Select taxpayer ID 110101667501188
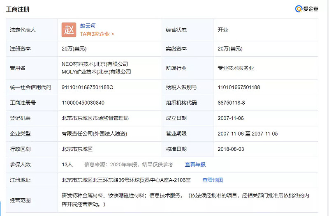Screen dimensions: 329x216 [x=239, y=87]
